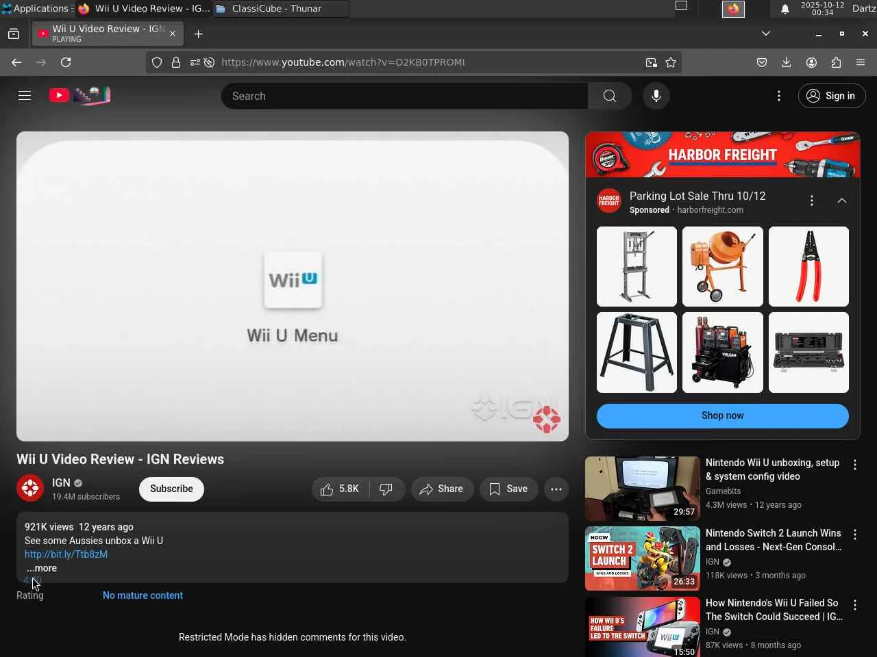Image resolution: width=877 pixels, height=657 pixels.
Task: Click the YouTube search magnifier button
Action: click(x=610, y=96)
